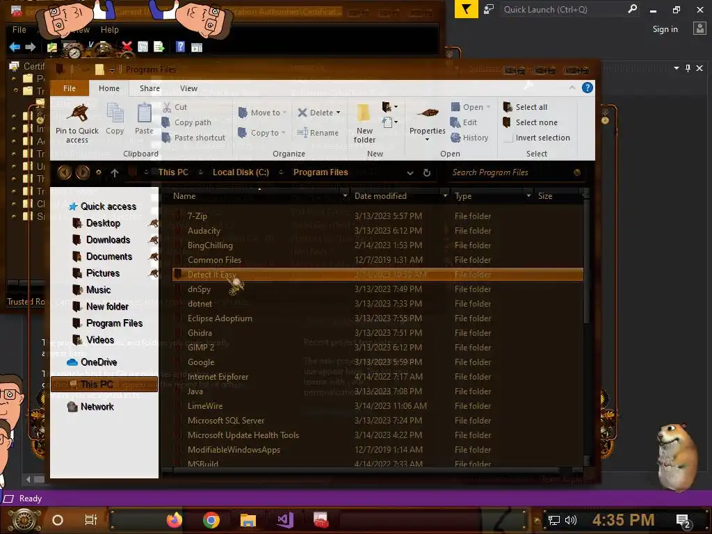Open the Name column filter dropdown

345,195
